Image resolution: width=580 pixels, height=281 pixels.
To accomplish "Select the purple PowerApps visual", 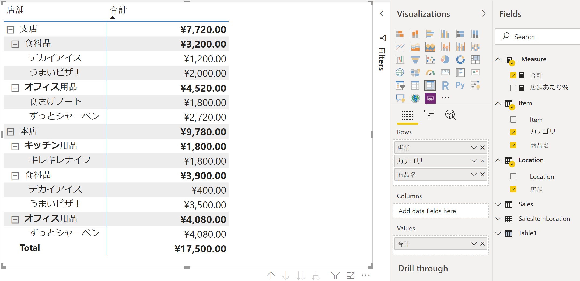I will click(x=430, y=98).
